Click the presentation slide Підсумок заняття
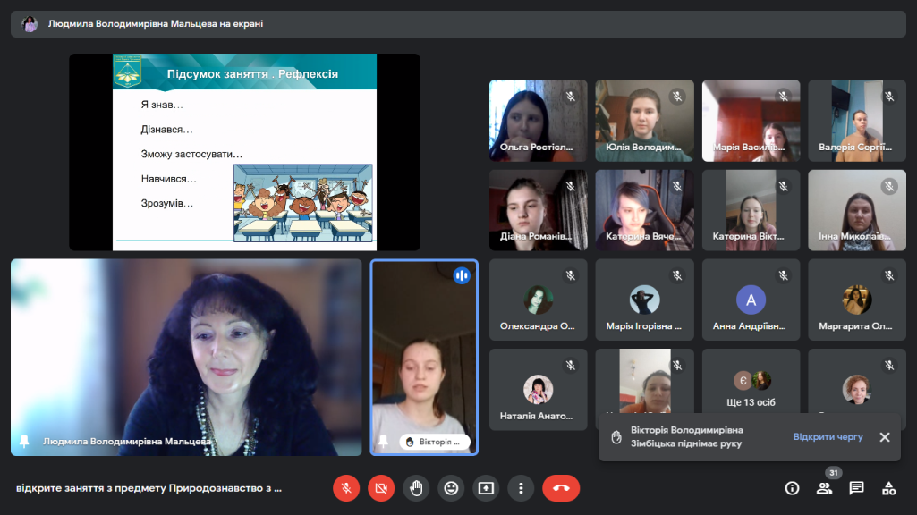Screen dimensions: 917x515 click(x=244, y=152)
